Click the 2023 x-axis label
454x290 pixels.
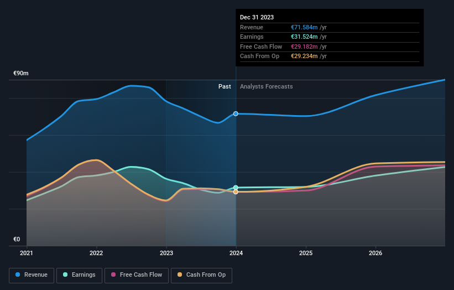pyautogui.click(x=166, y=253)
